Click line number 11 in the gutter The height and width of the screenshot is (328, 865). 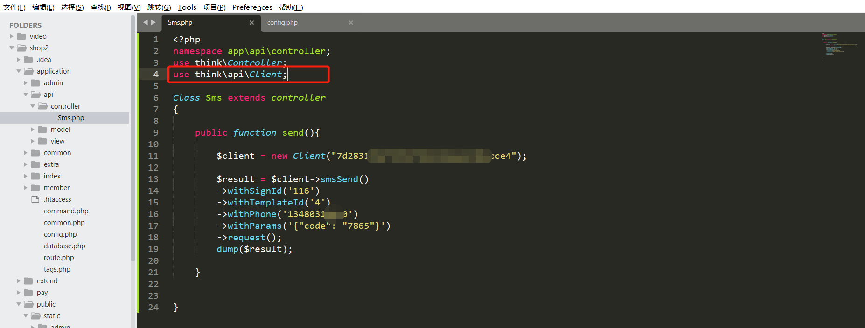tap(153, 156)
